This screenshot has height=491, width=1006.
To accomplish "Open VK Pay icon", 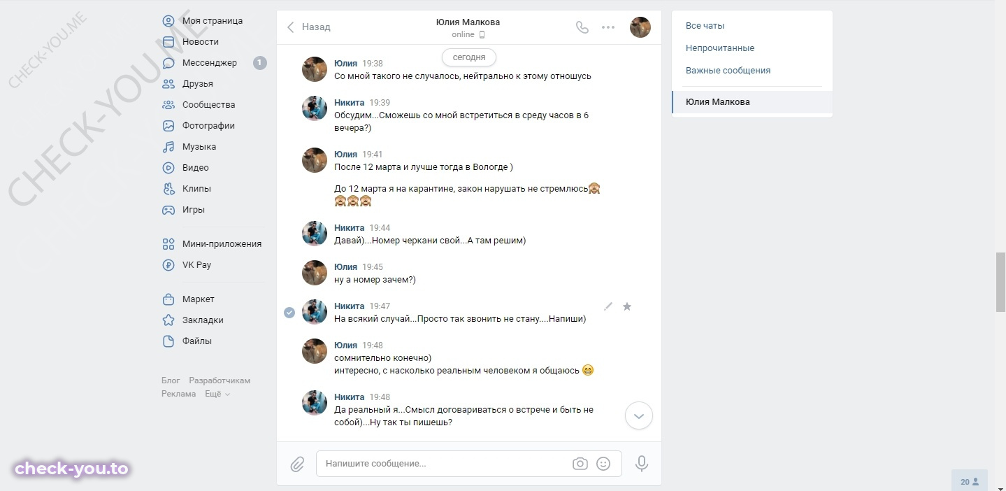I will point(168,265).
